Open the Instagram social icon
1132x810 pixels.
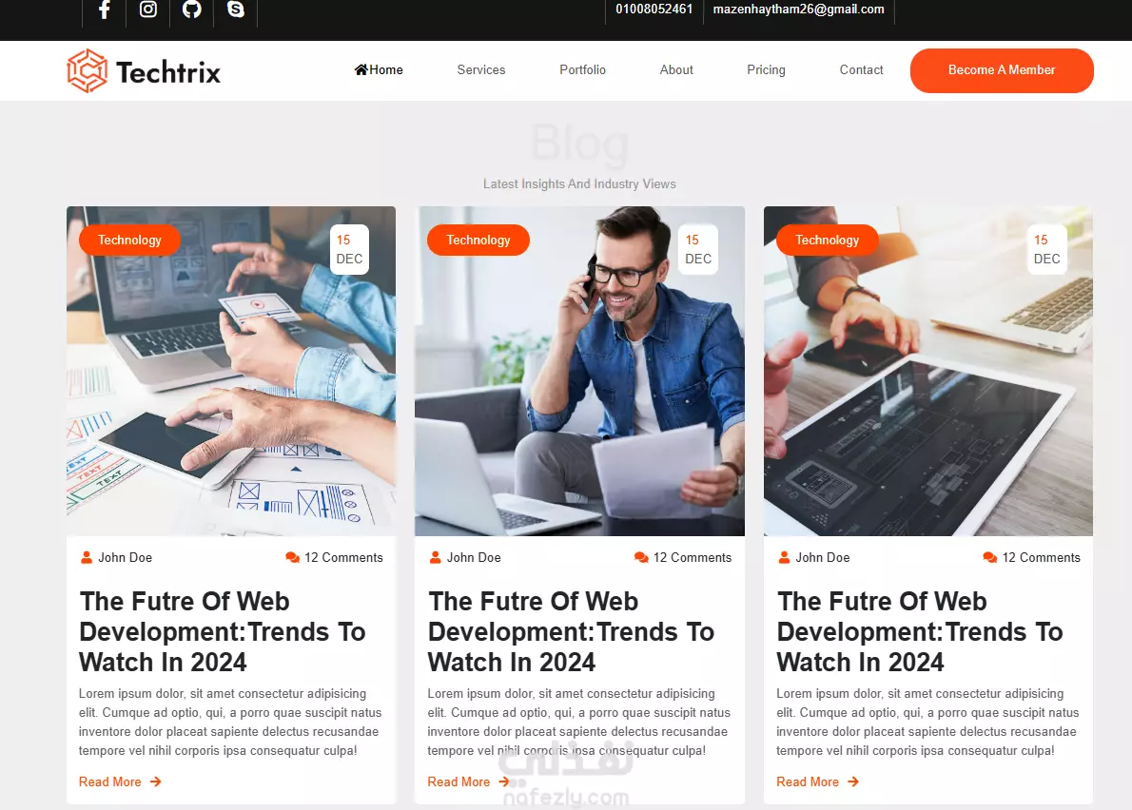coord(148,10)
